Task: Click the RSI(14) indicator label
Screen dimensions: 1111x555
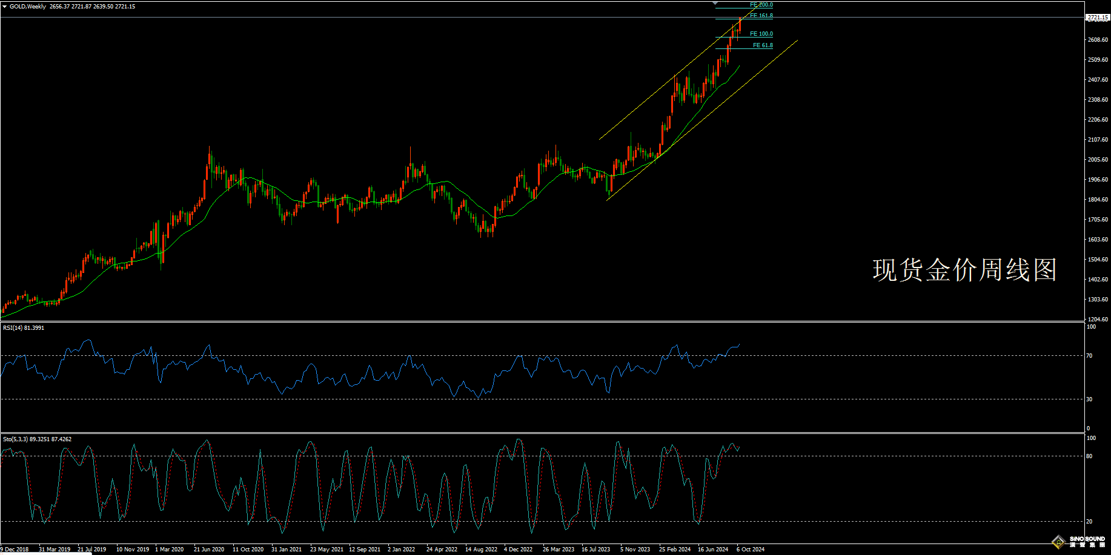Action: tap(23, 328)
